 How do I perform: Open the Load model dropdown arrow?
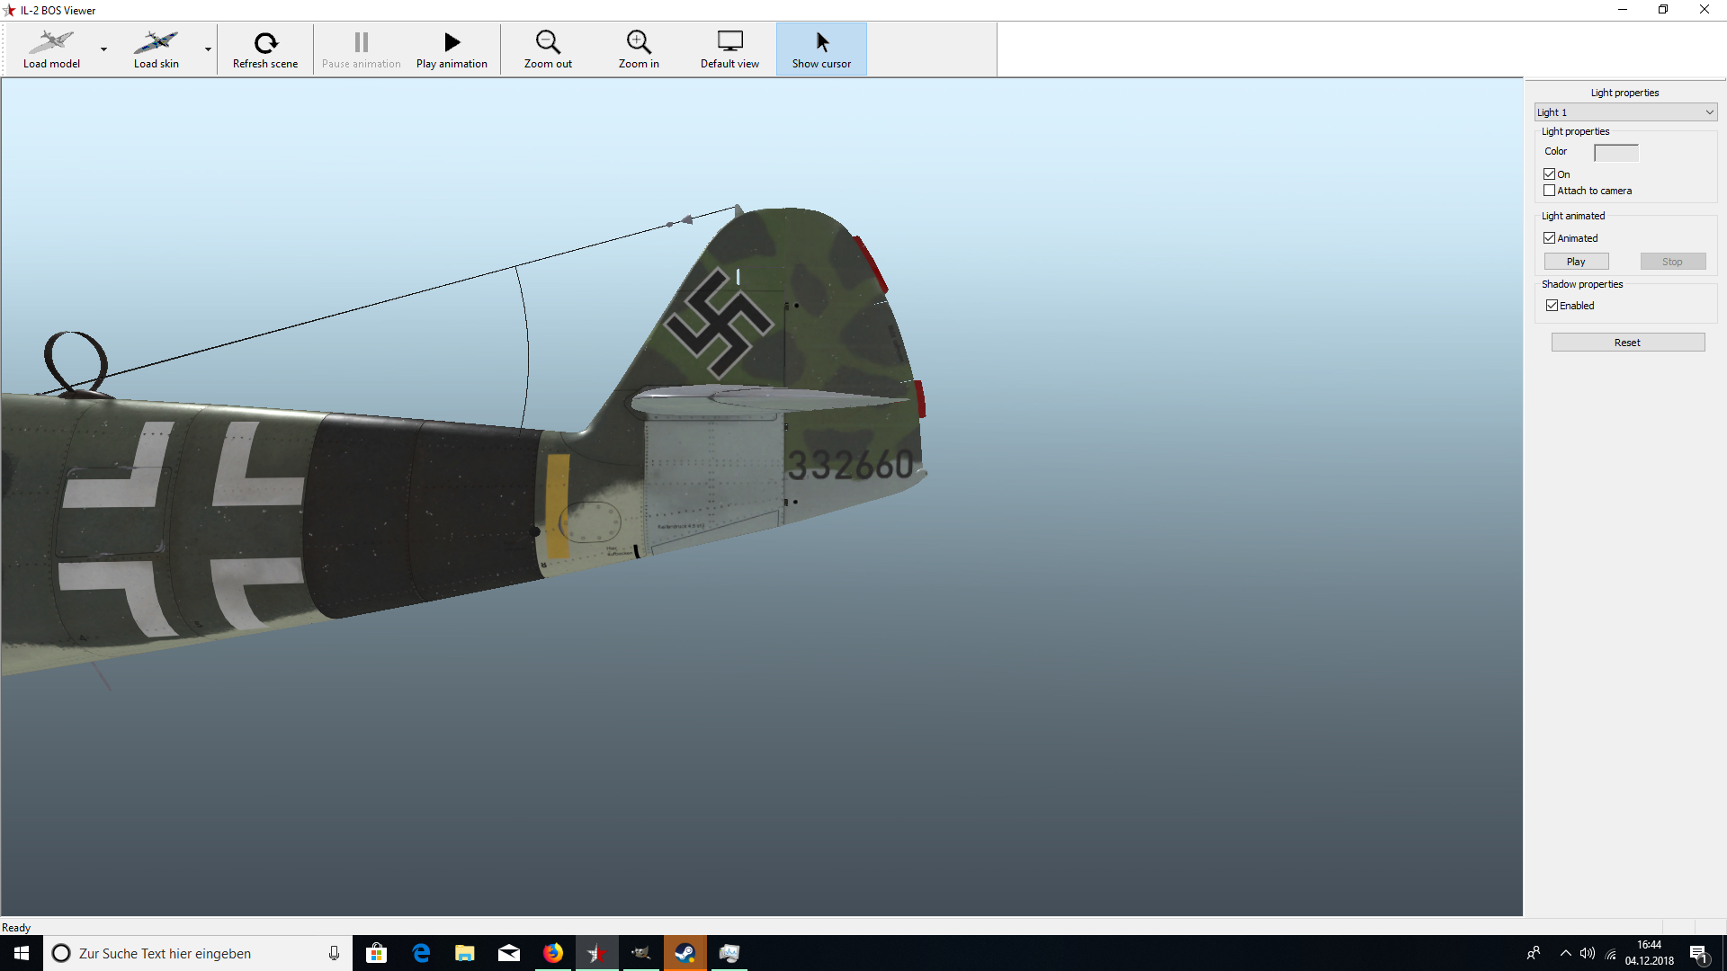coord(103,49)
